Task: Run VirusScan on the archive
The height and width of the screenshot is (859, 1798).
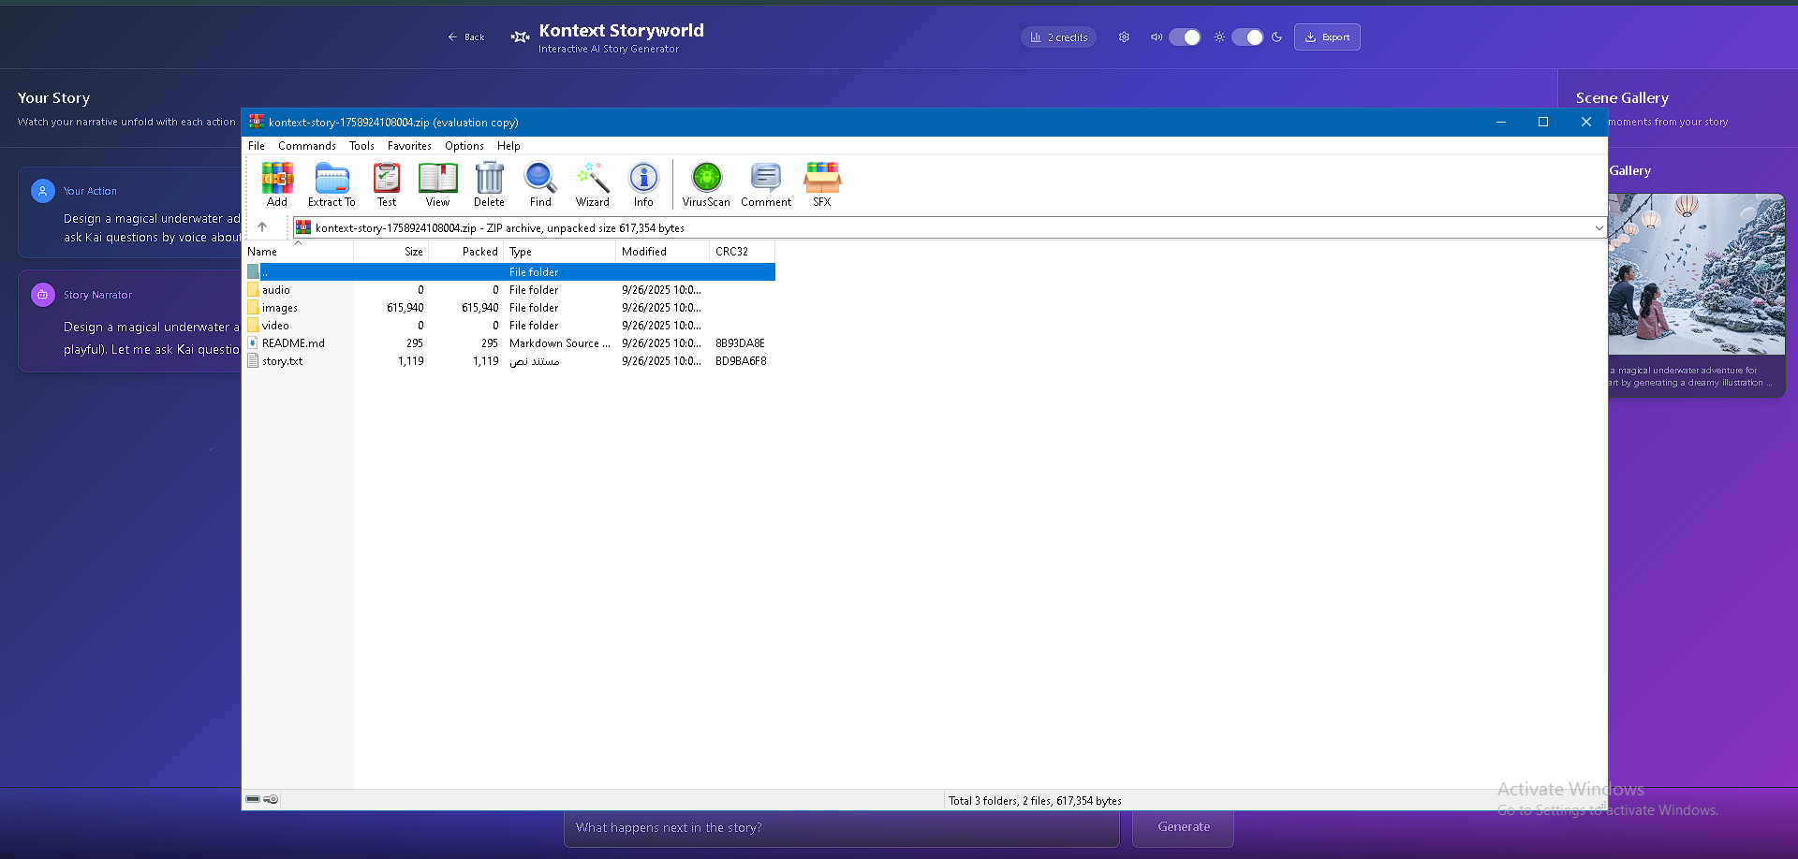Action: pos(706,184)
